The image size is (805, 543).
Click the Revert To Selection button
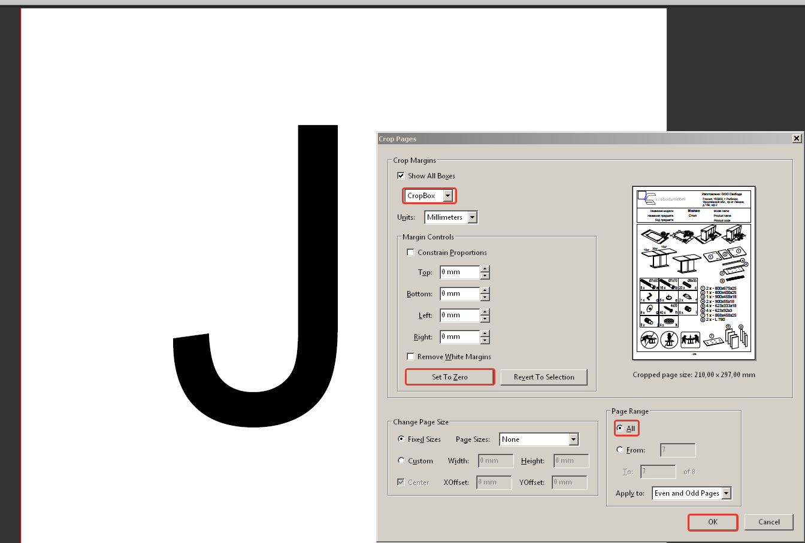(544, 377)
